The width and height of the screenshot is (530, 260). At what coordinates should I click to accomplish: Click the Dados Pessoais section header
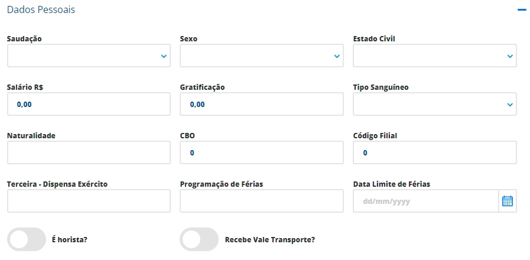tap(41, 10)
